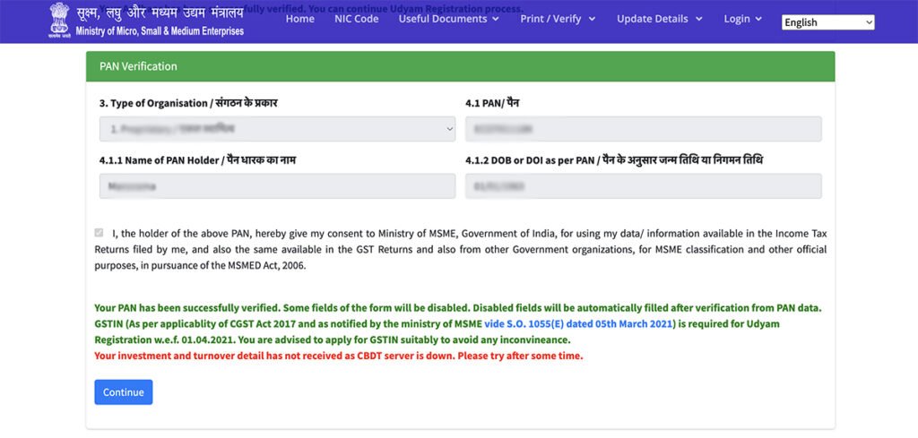The image size is (918, 438).
Task: Click the '3. Type of Organisation' label
Action: click(x=188, y=103)
